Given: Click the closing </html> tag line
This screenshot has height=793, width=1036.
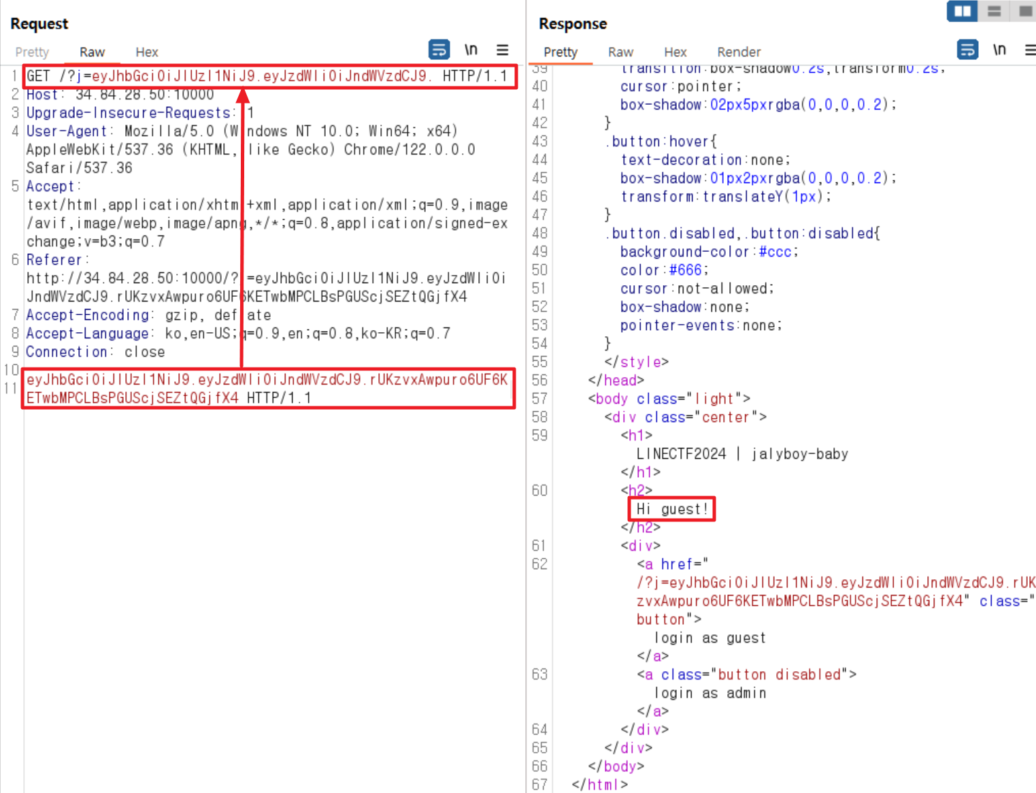Looking at the screenshot, I should click(x=599, y=785).
